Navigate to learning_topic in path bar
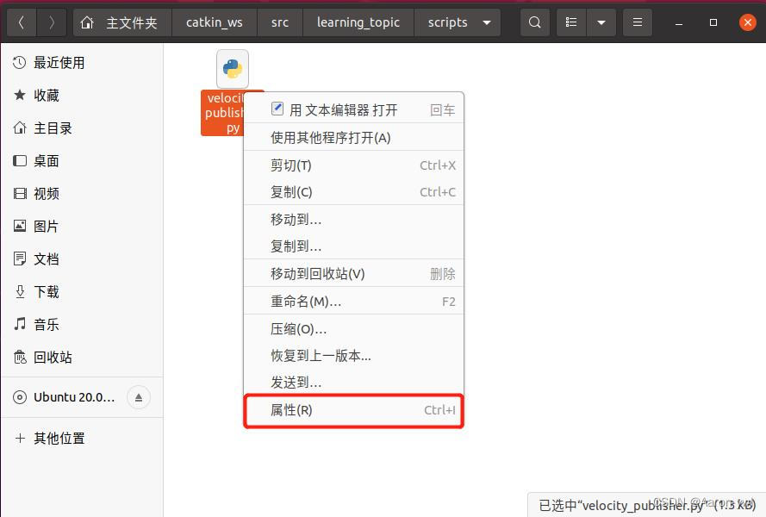The image size is (766, 517). pos(358,22)
